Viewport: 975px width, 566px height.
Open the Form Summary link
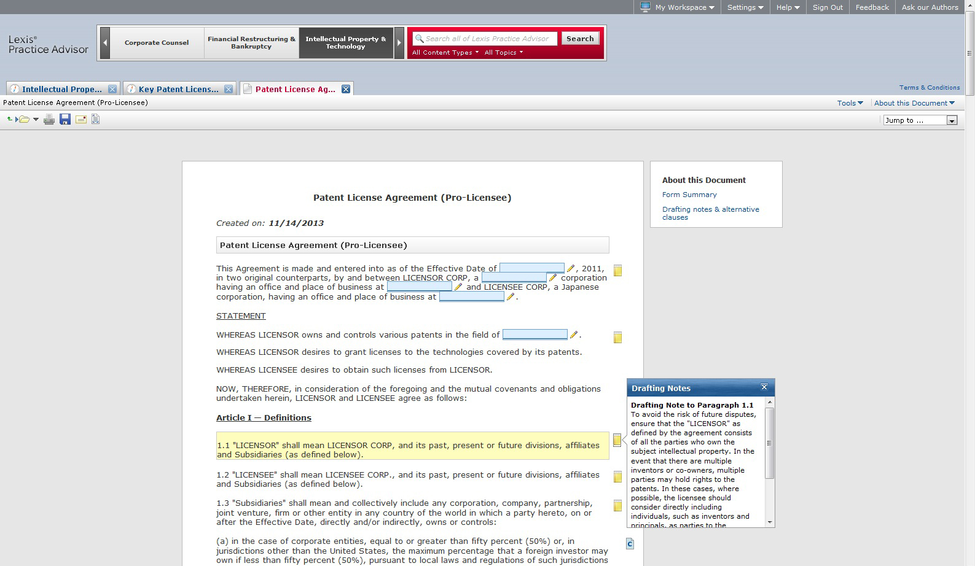[x=689, y=195]
